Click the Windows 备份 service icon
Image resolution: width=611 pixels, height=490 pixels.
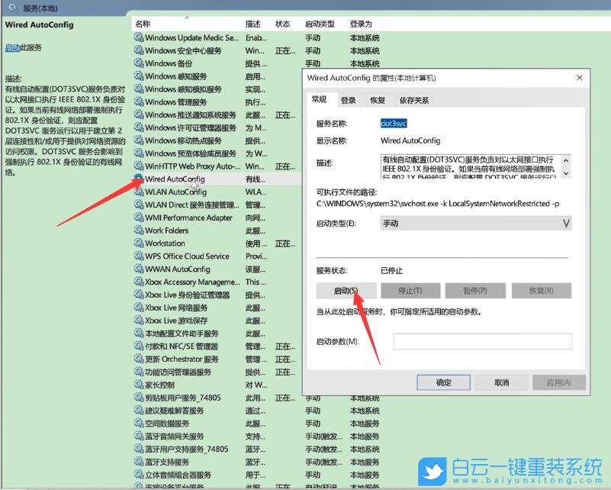pyautogui.click(x=137, y=63)
